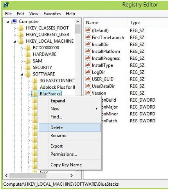169x190 pixels.
Task: Click the Computer root icon in the tree
Action: 14,22
